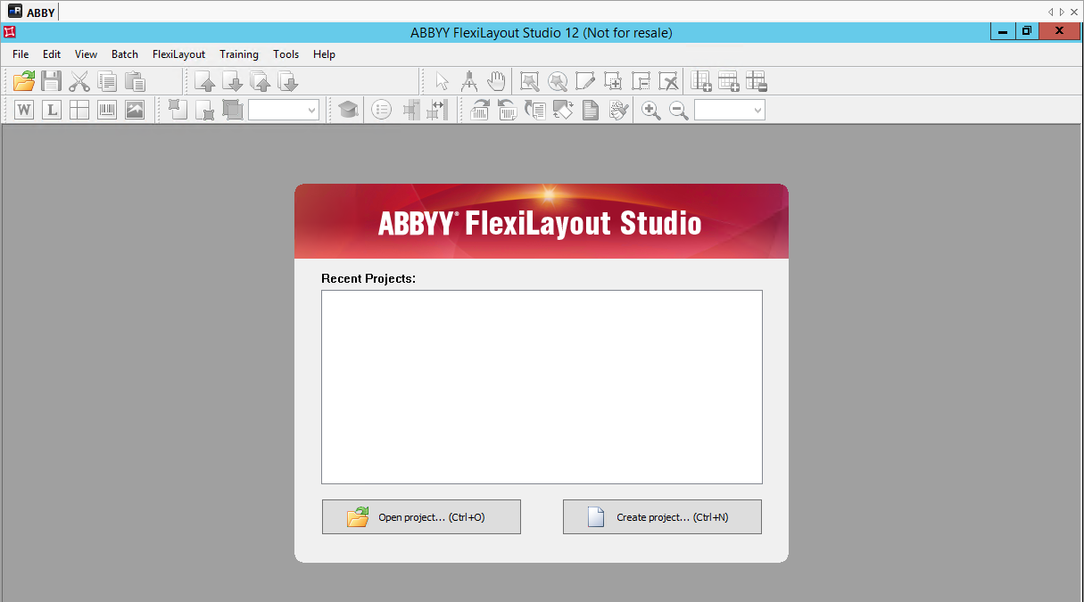
Task: Click the barcode objects icon
Action: [107, 110]
